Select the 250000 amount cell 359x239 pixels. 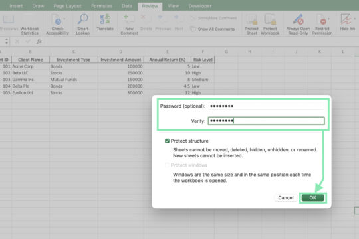(x=120, y=73)
